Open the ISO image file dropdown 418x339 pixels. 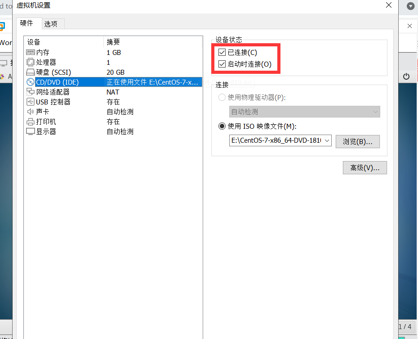coord(326,140)
